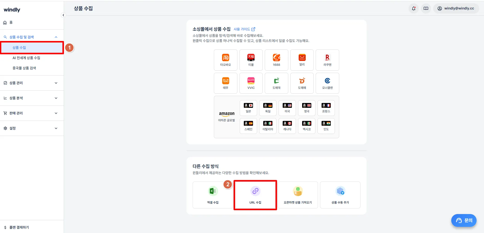Choose Amazon USA (미국)
This screenshot has width=484, height=233.
(287, 108)
